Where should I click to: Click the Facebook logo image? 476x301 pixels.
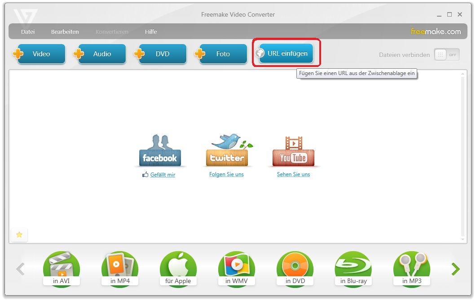coord(160,151)
